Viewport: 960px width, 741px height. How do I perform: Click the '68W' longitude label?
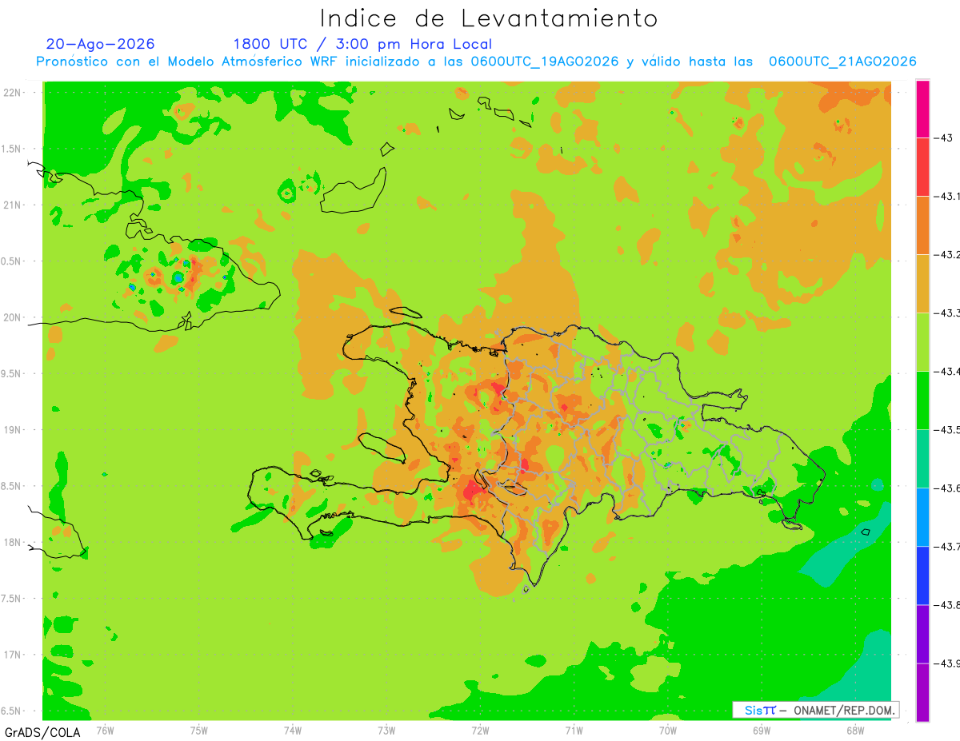pos(855,730)
